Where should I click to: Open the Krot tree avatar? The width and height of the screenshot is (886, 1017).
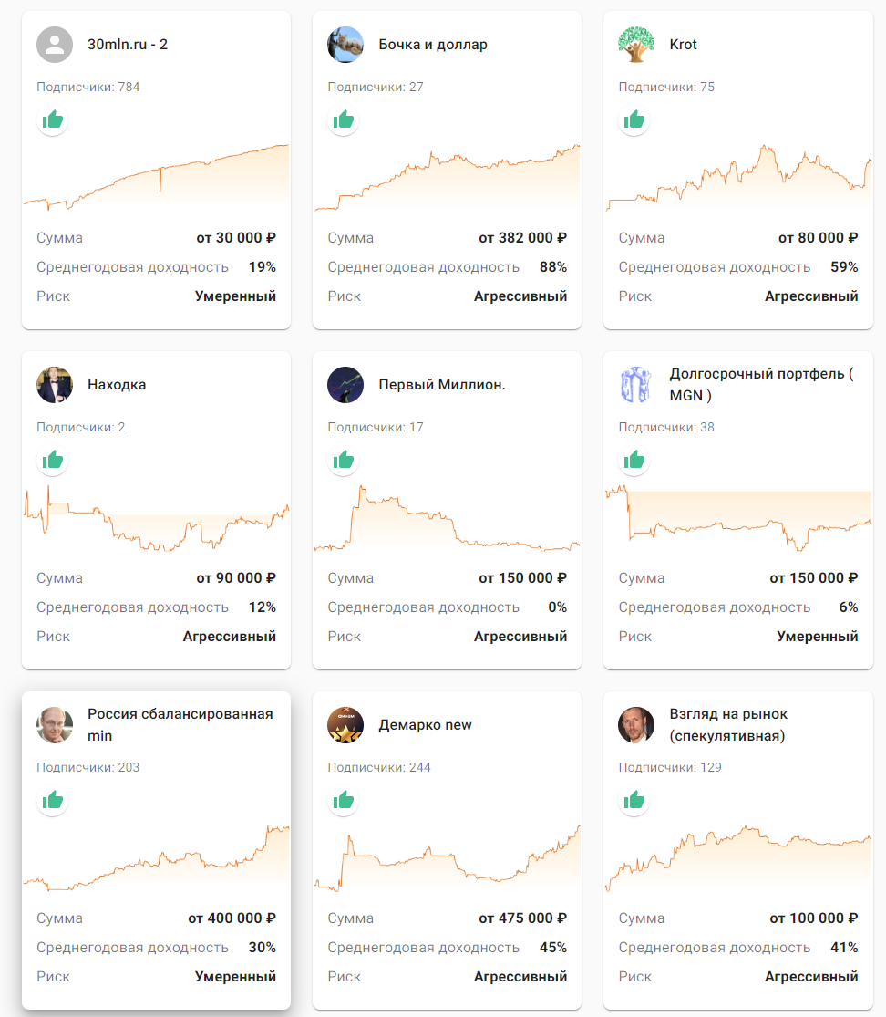tap(636, 45)
